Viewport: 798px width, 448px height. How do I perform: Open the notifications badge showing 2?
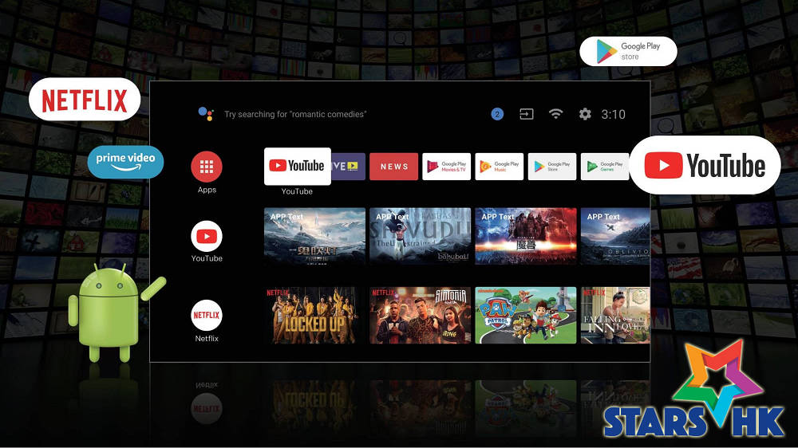(x=497, y=115)
